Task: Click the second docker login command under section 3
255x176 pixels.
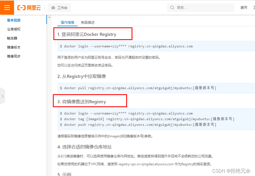Action: pos(126,113)
